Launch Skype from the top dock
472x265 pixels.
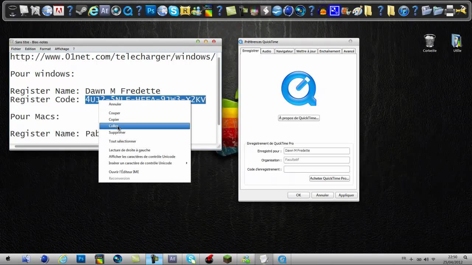pos(174,11)
